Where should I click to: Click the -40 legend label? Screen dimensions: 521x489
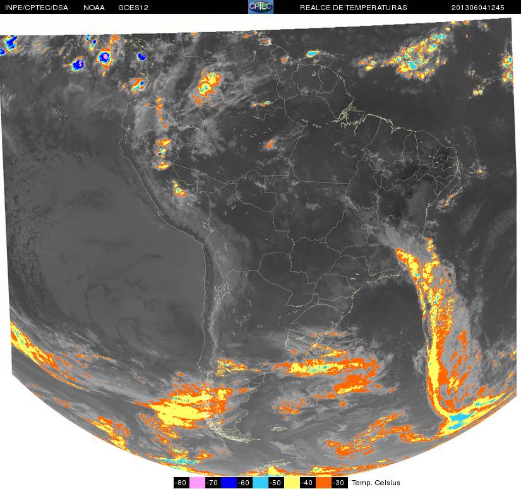tap(308, 483)
